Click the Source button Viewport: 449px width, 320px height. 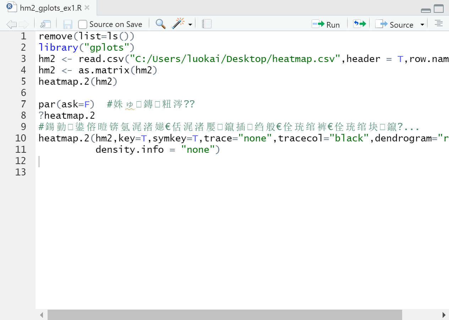tap(398, 24)
